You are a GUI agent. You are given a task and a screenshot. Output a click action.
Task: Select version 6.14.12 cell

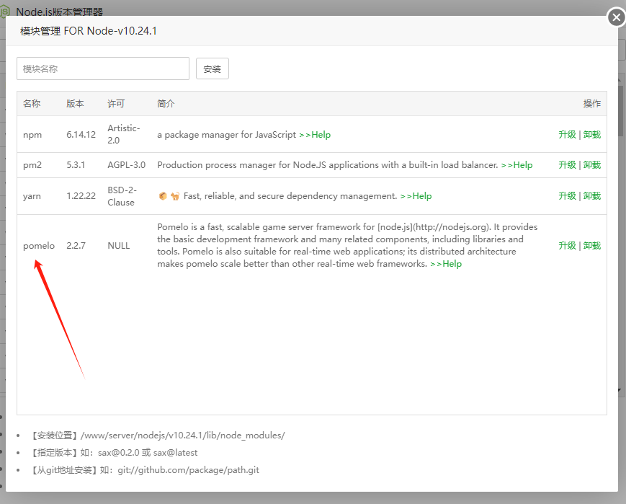[81, 135]
